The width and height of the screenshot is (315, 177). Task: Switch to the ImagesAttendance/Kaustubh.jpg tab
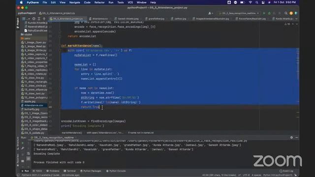[211, 19]
